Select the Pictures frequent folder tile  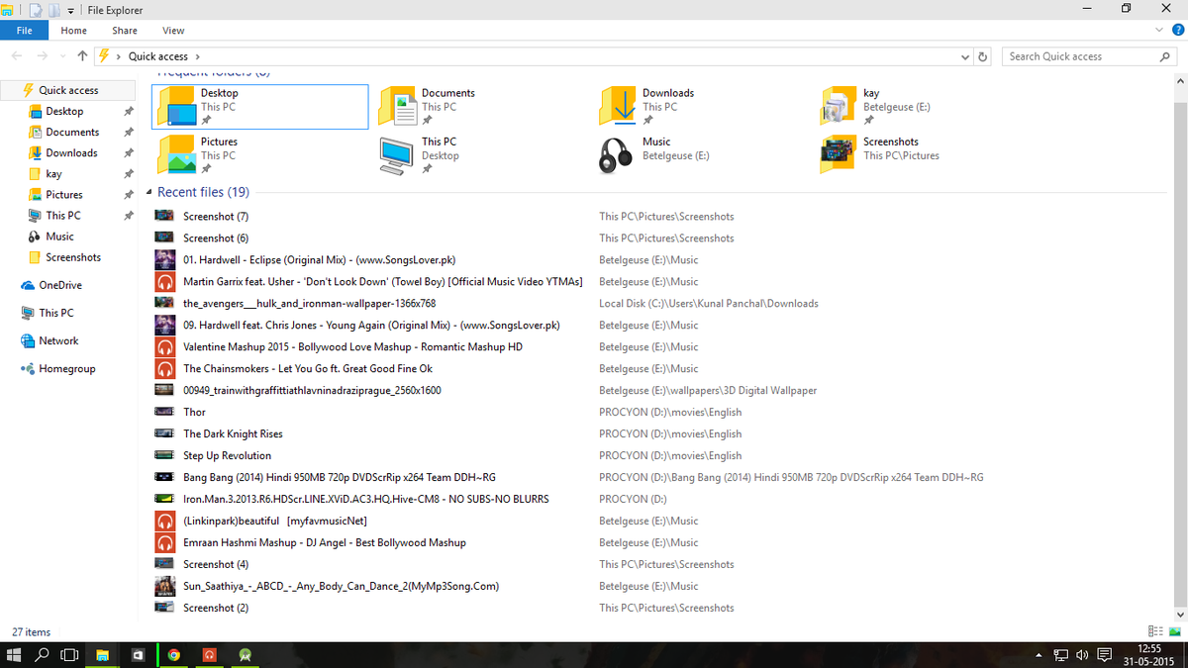click(x=260, y=154)
